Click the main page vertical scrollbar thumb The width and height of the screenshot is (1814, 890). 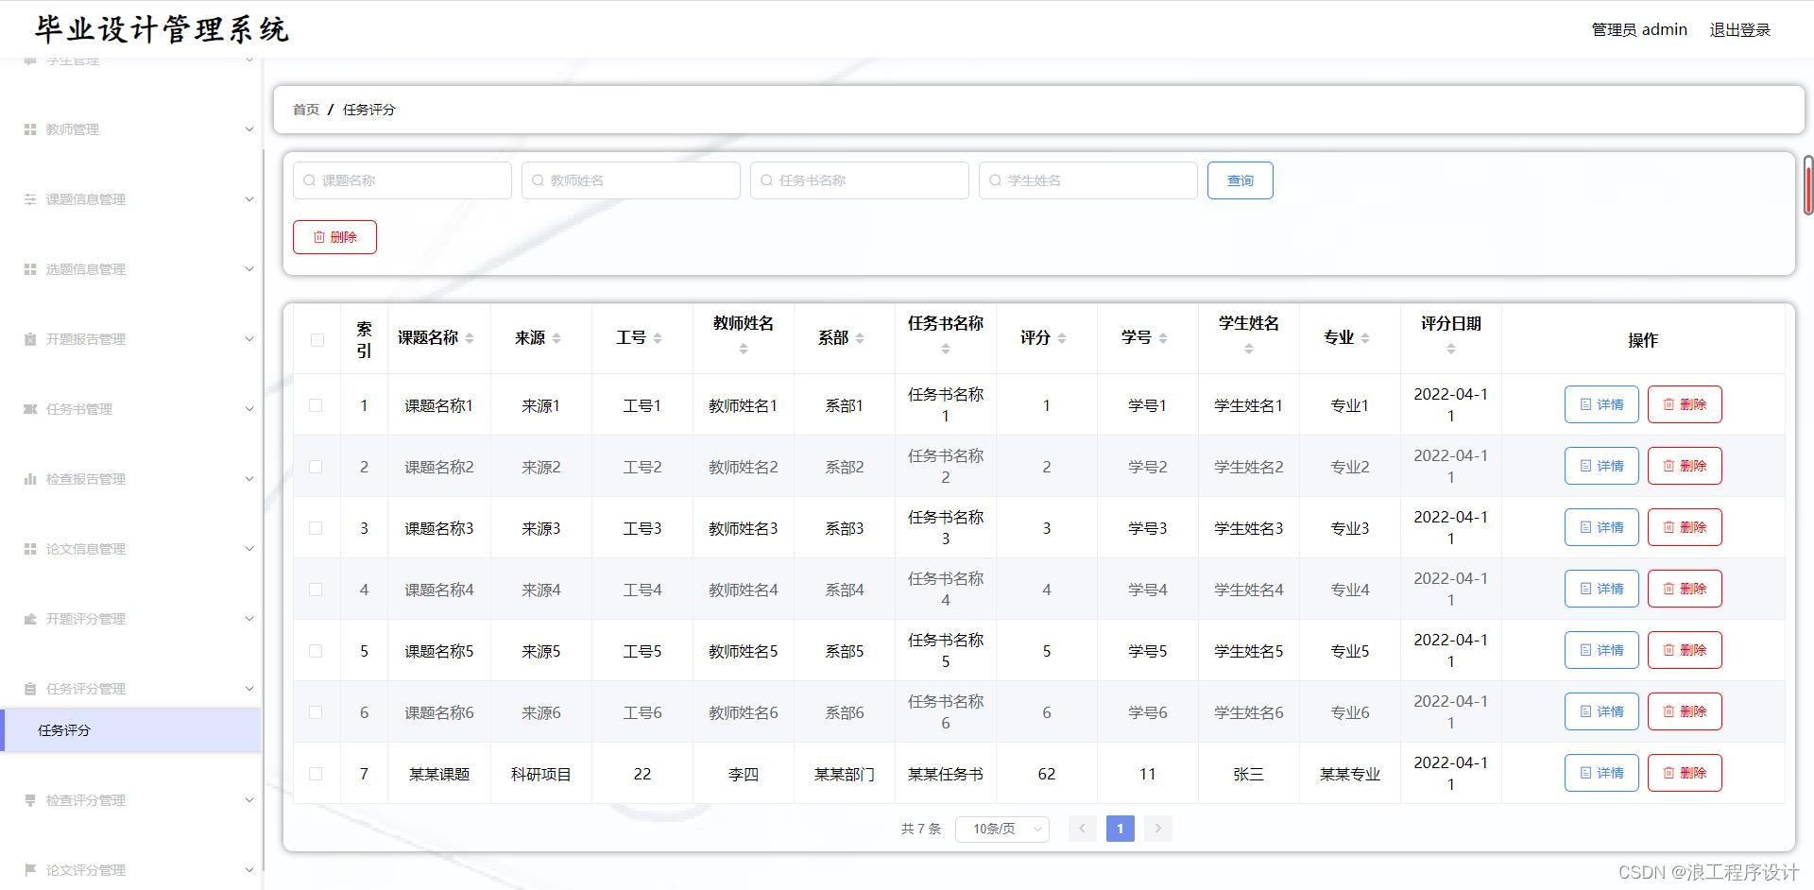coord(1809,186)
